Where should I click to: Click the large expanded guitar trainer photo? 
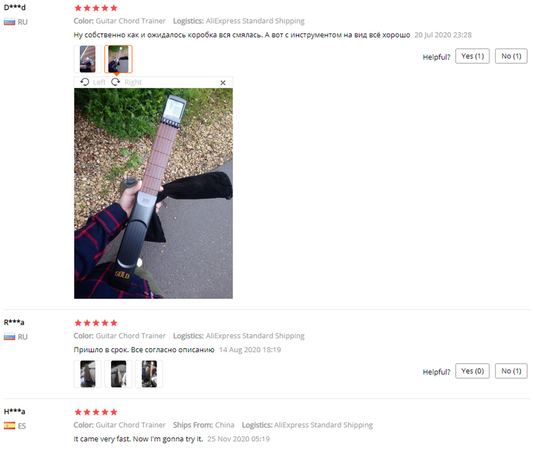tap(153, 194)
